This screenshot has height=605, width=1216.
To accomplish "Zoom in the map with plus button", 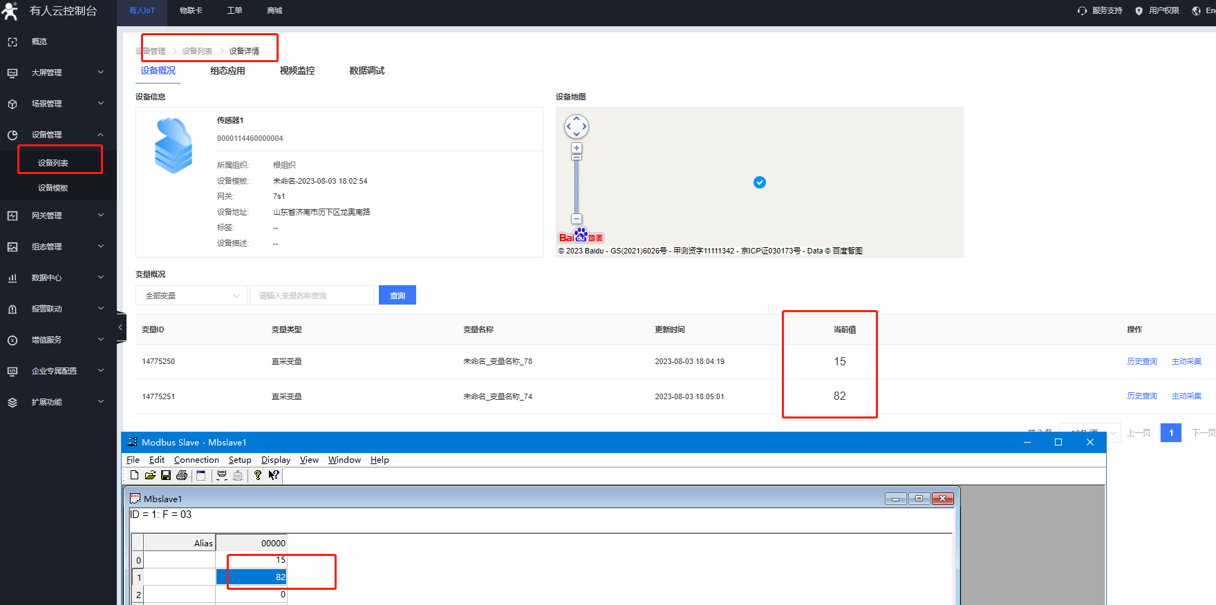I will pos(577,148).
